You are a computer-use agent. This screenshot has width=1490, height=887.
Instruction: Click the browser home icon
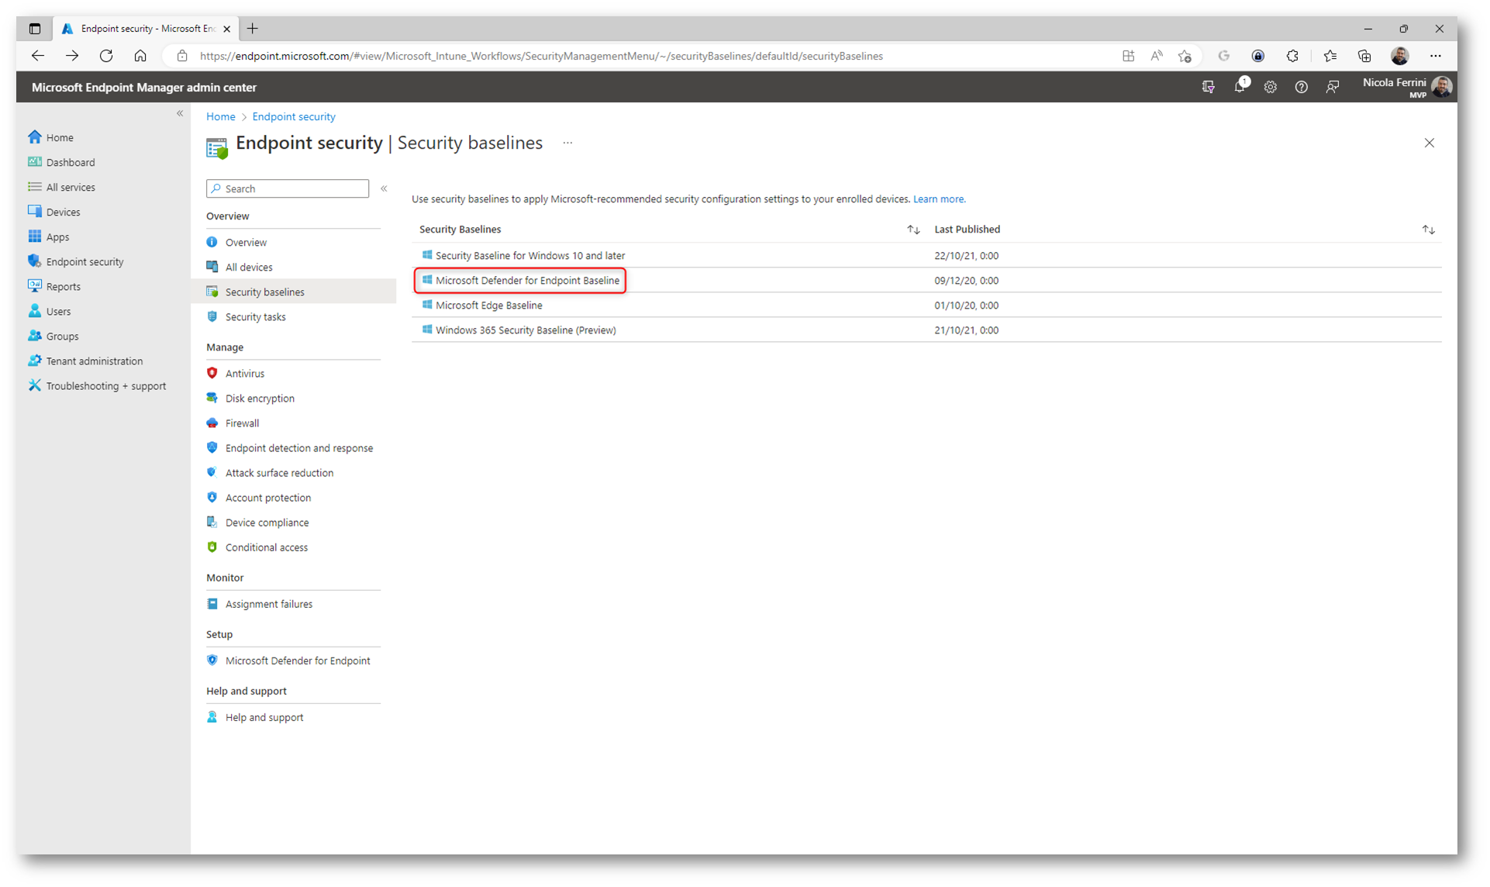(140, 56)
